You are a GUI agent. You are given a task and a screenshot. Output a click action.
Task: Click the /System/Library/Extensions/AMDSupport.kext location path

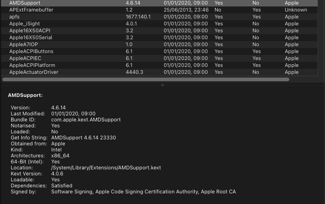106,168
